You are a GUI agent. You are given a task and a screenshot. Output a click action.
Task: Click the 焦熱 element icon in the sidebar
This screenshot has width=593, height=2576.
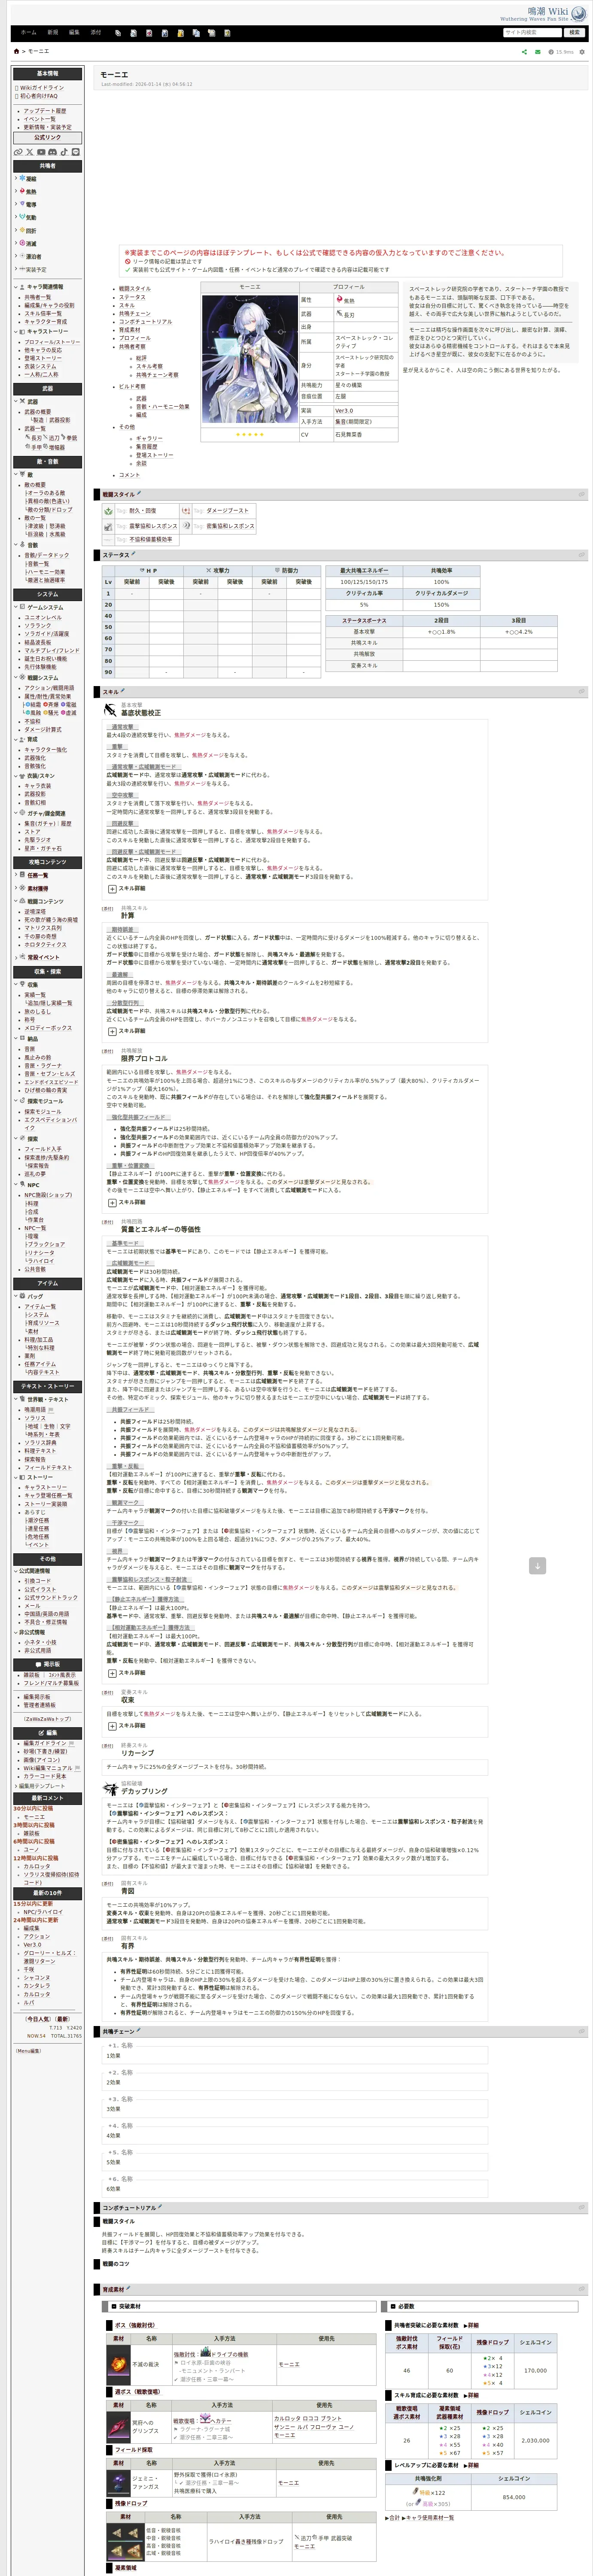point(22,191)
